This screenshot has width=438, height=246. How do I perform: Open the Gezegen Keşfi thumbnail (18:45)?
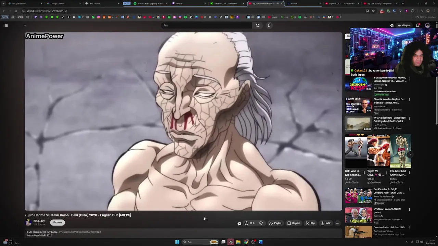(358, 84)
